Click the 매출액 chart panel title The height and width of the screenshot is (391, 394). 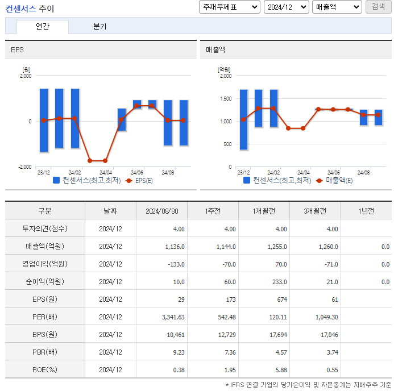[x=215, y=49]
